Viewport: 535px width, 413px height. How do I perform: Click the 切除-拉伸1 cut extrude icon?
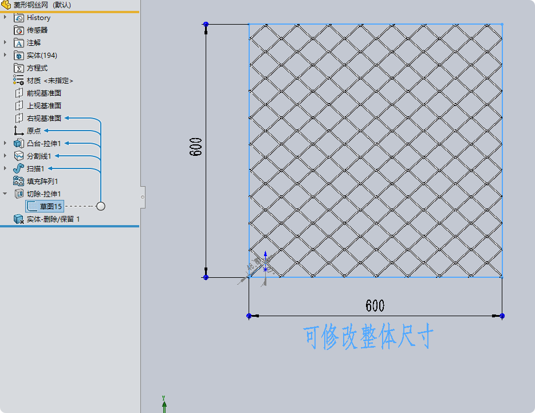pos(19,194)
